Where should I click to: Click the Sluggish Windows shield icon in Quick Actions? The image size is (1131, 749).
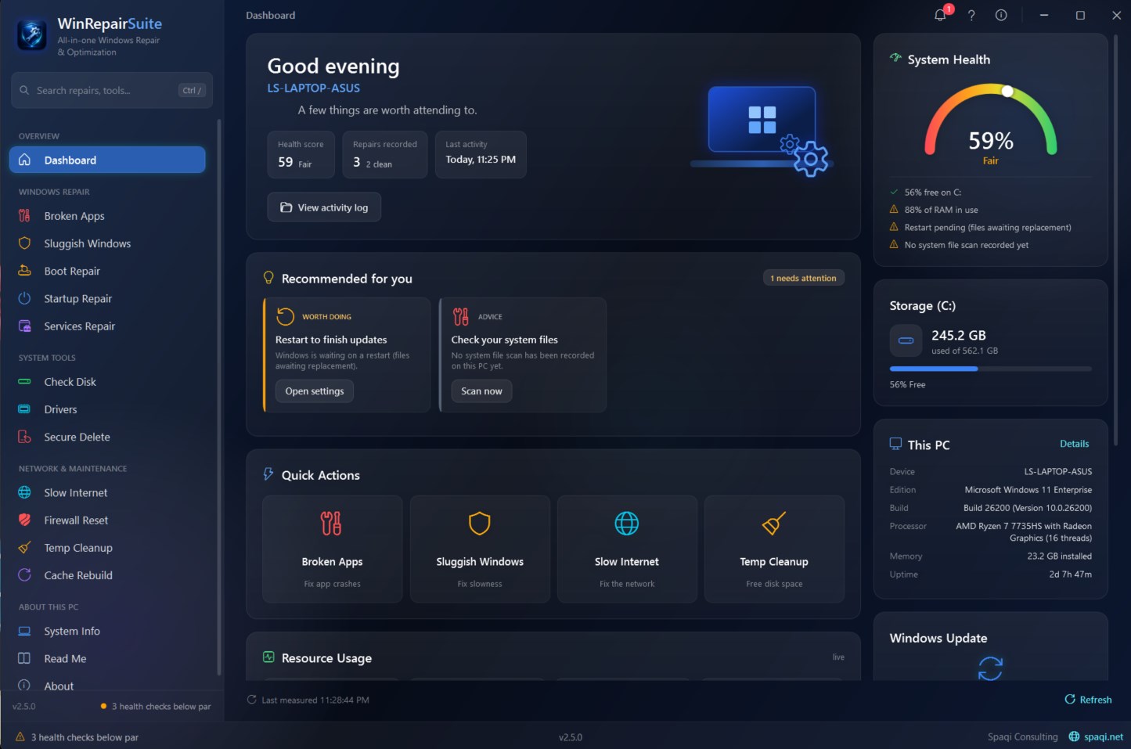480,523
